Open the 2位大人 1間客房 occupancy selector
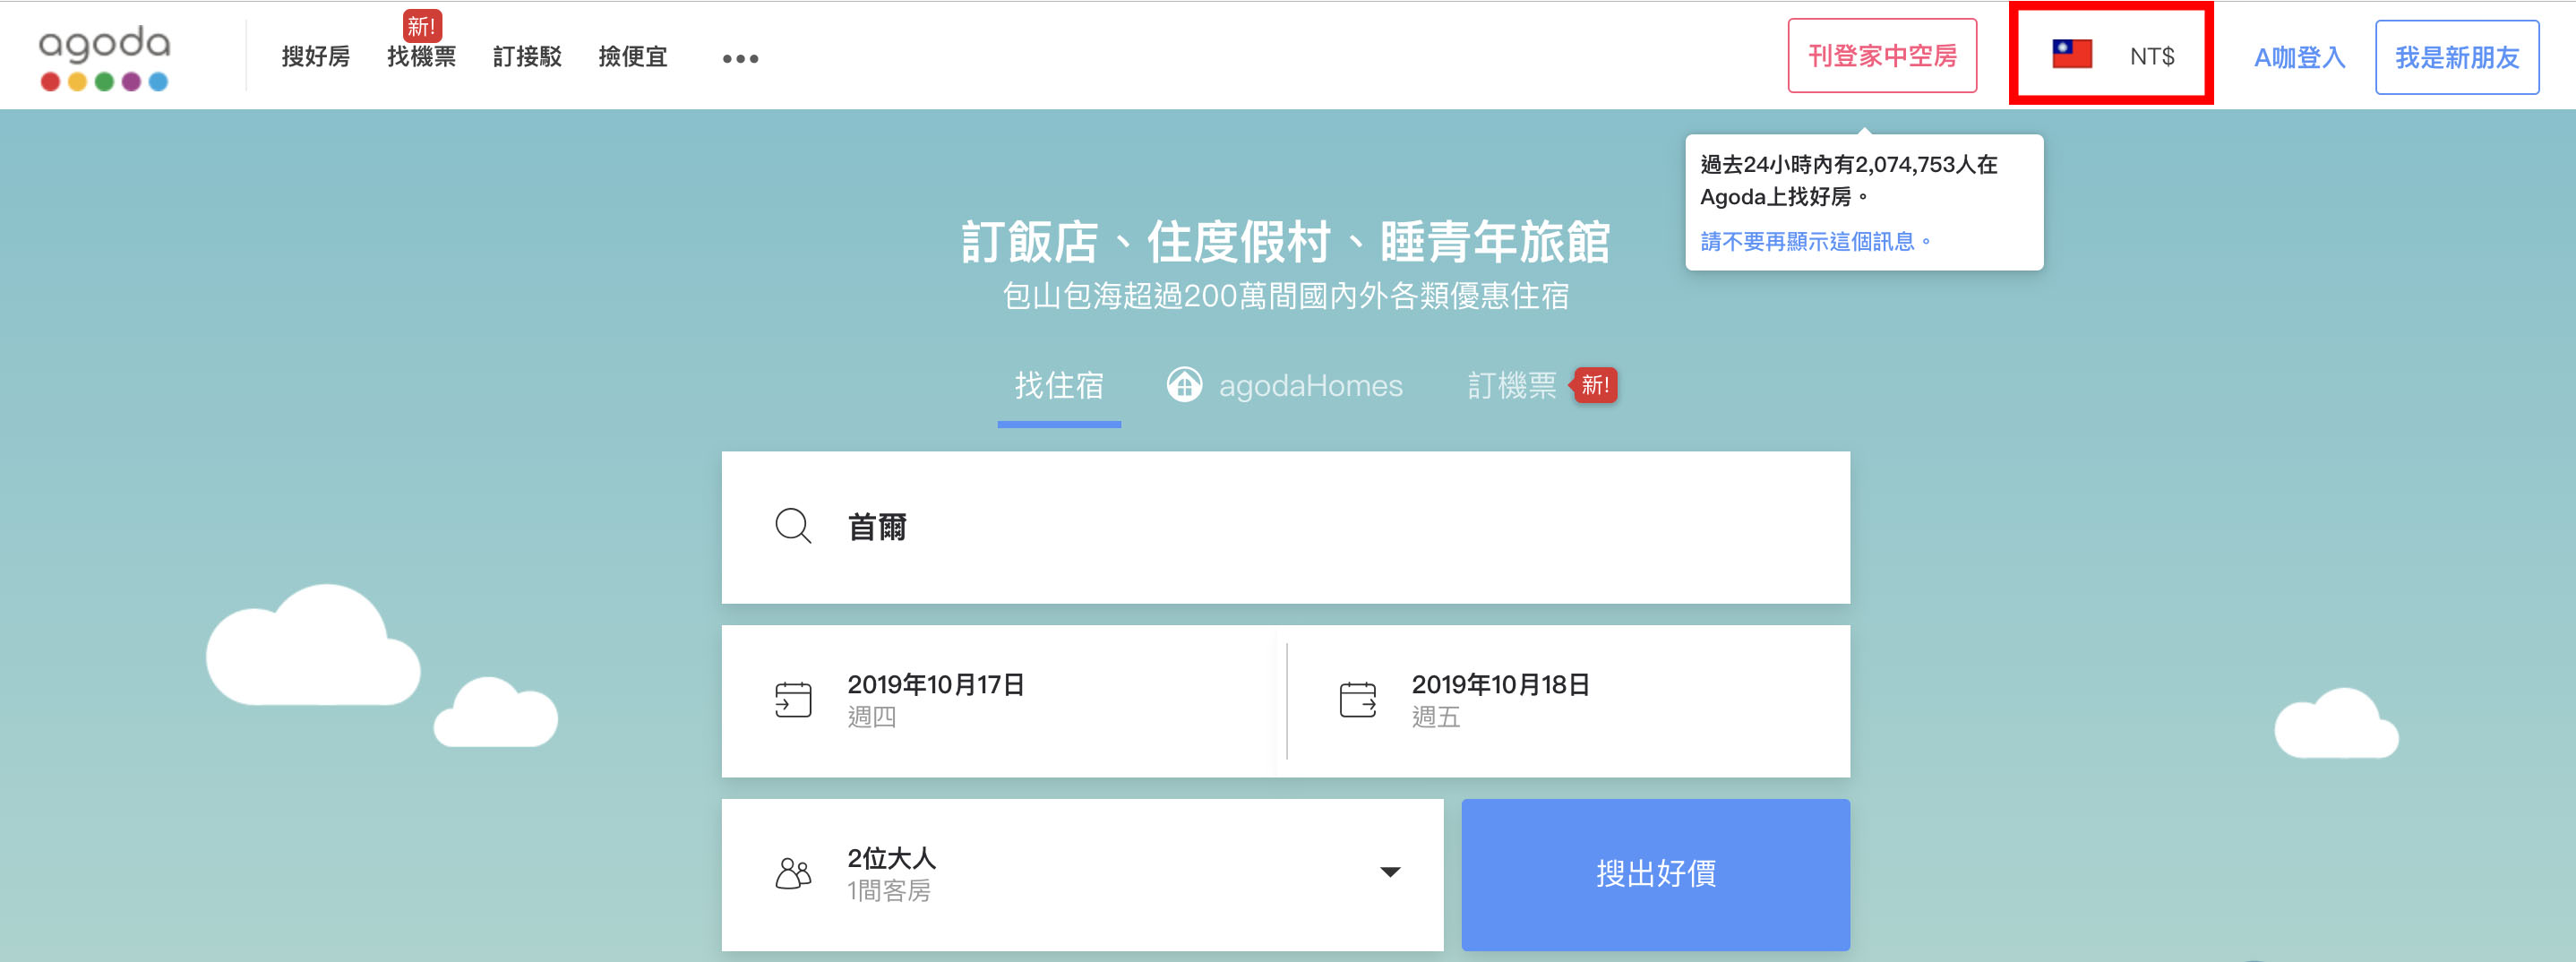Viewport: 2576px width, 962px height. (1082, 874)
